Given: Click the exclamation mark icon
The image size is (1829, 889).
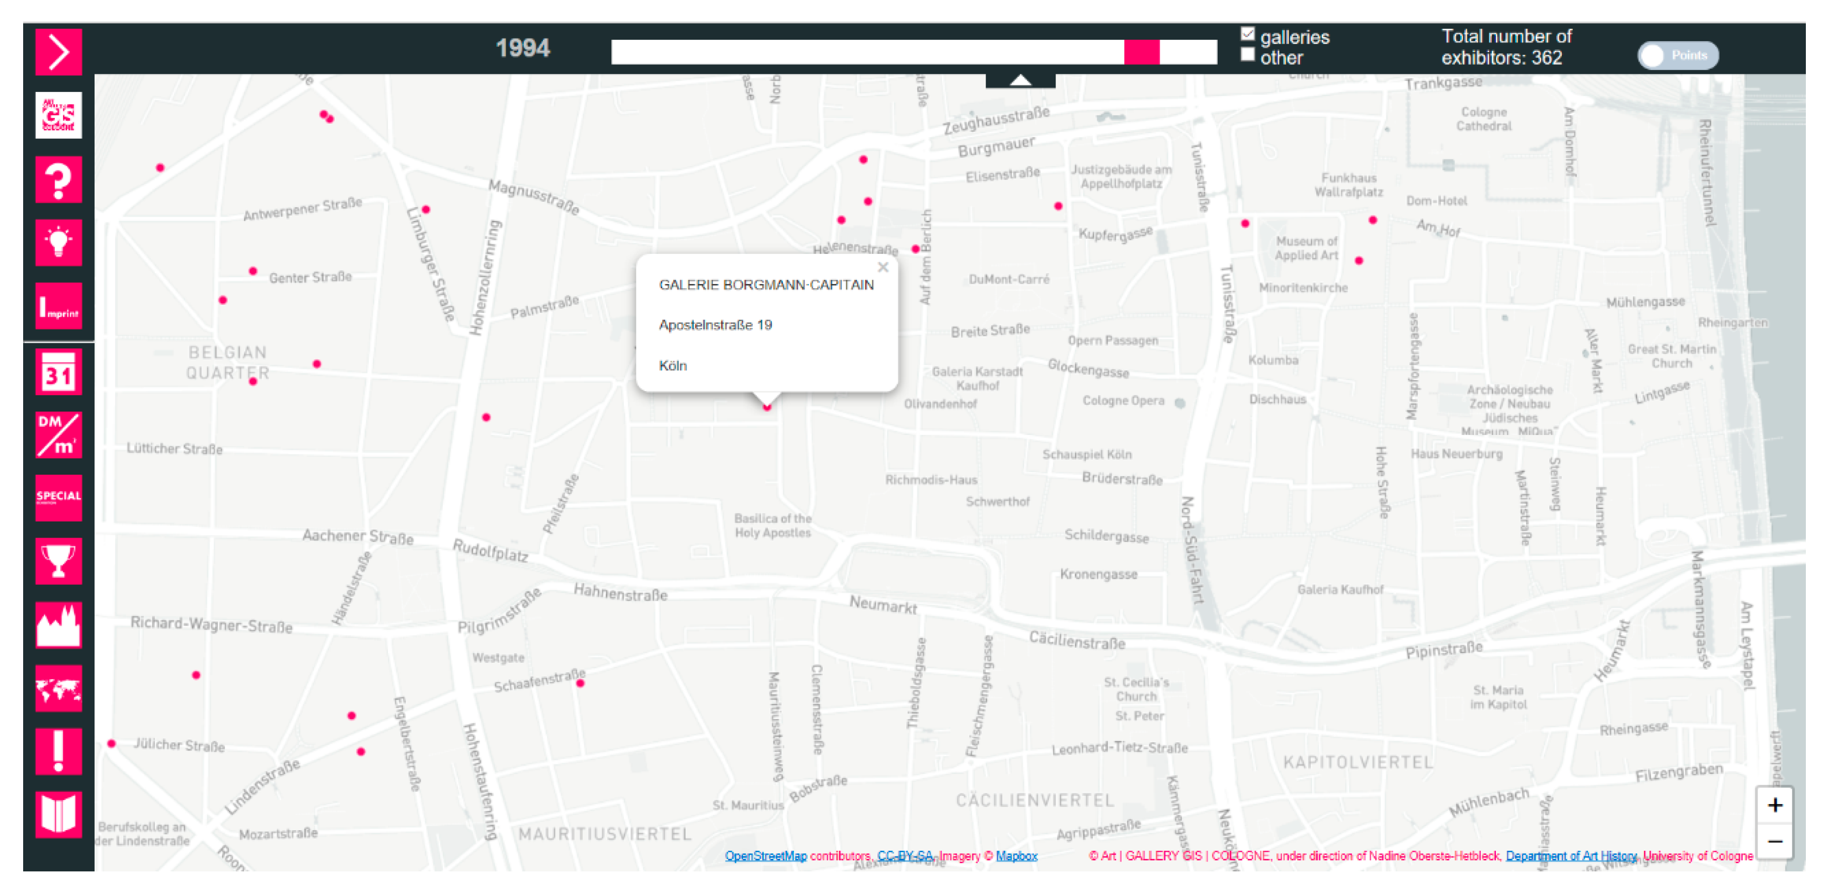Looking at the screenshot, I should click(58, 751).
